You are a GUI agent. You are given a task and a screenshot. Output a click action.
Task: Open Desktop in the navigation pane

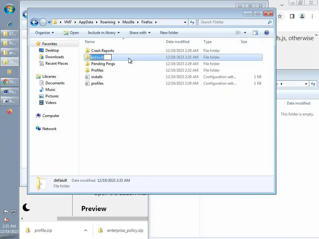pos(52,50)
